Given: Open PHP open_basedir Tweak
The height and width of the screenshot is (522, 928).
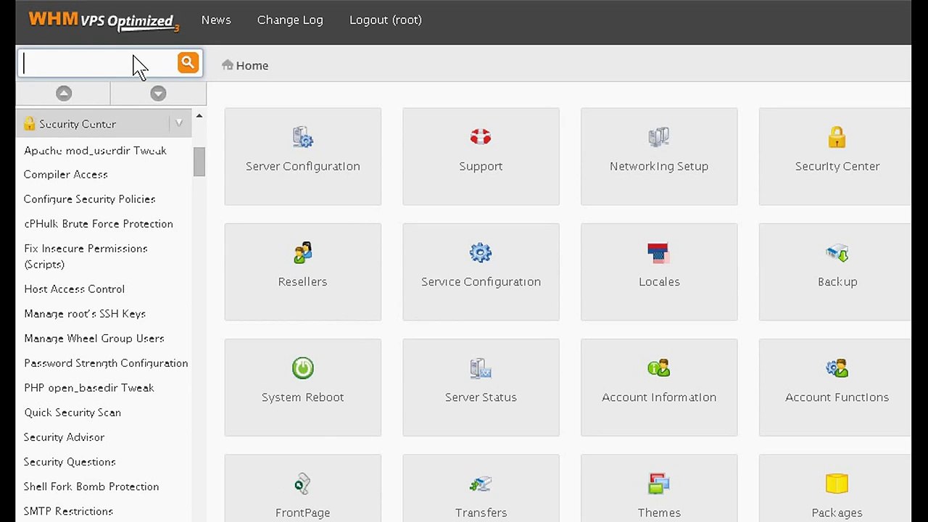Looking at the screenshot, I should click(x=89, y=388).
